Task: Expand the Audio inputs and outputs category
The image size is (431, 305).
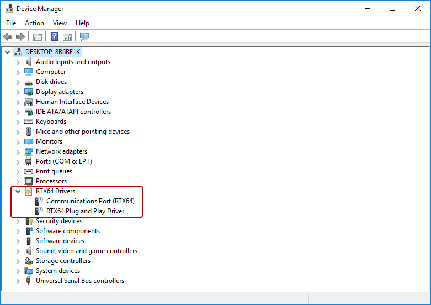Action: pos(18,62)
